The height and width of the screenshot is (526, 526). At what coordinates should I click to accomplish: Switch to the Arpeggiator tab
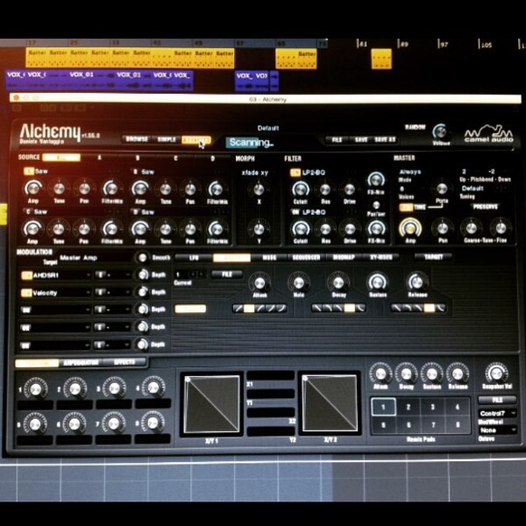(x=81, y=363)
